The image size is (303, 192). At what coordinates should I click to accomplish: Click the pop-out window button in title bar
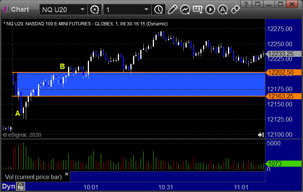point(258,4)
